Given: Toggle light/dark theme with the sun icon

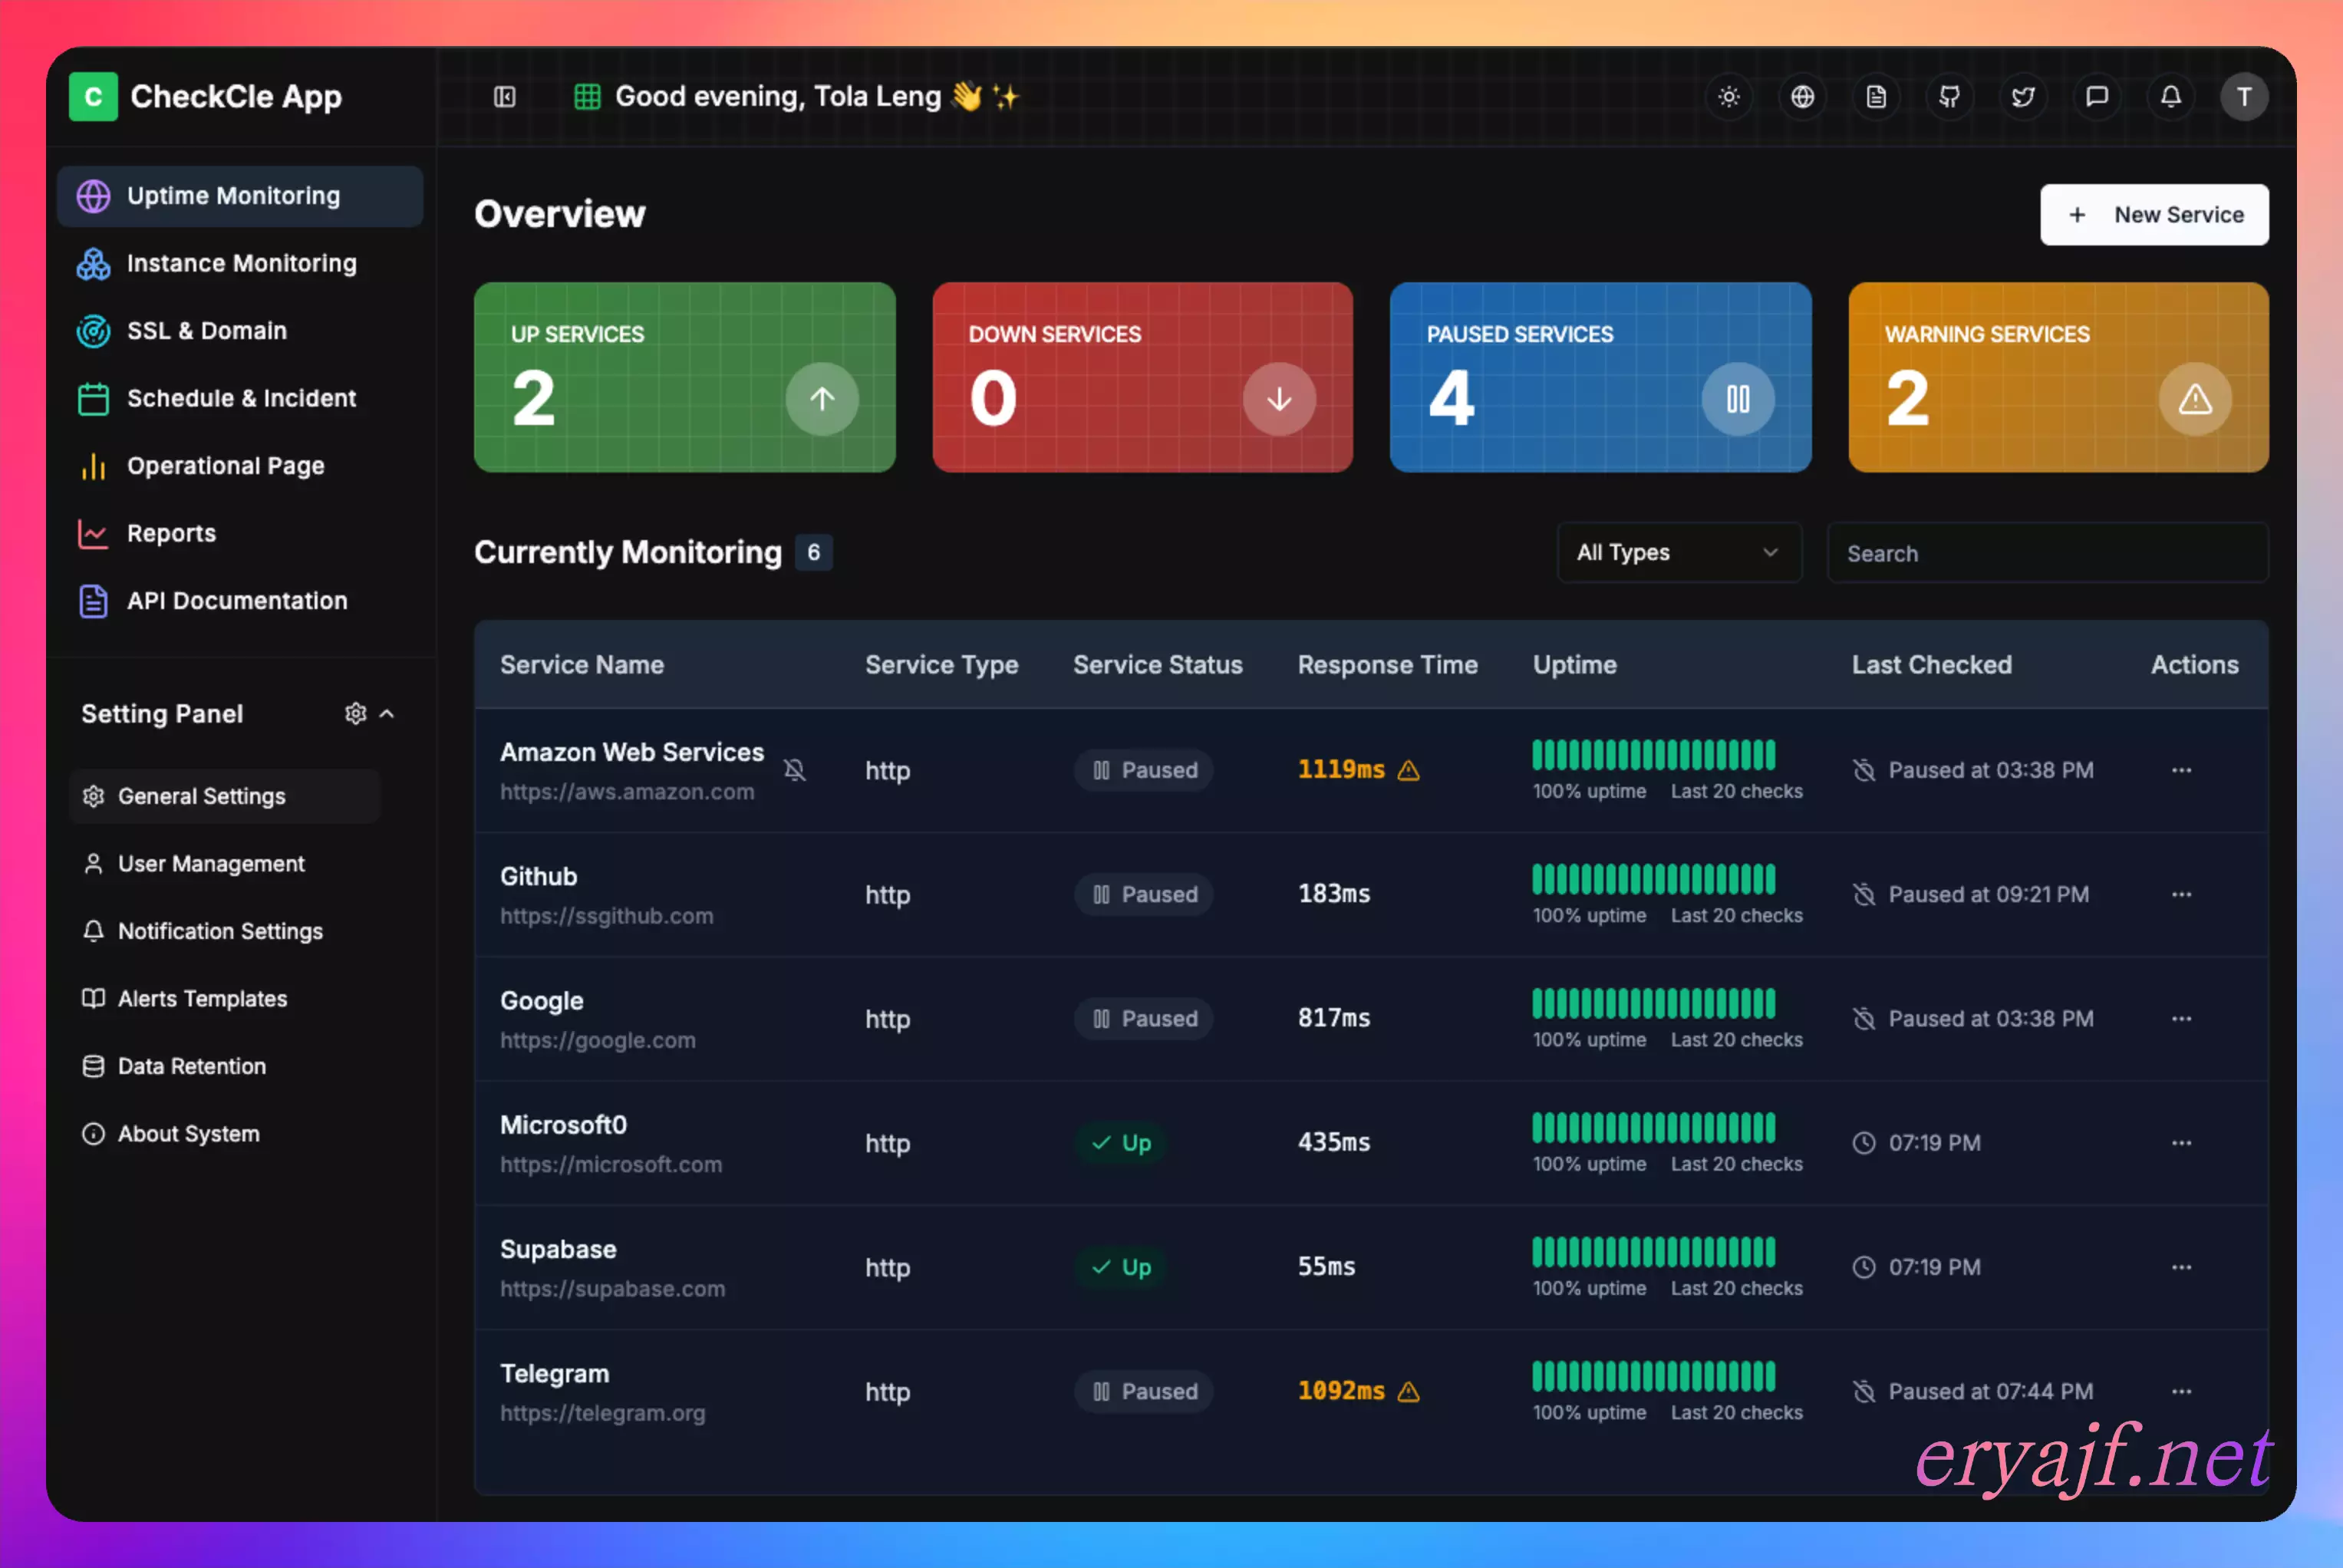Looking at the screenshot, I should 1729,97.
